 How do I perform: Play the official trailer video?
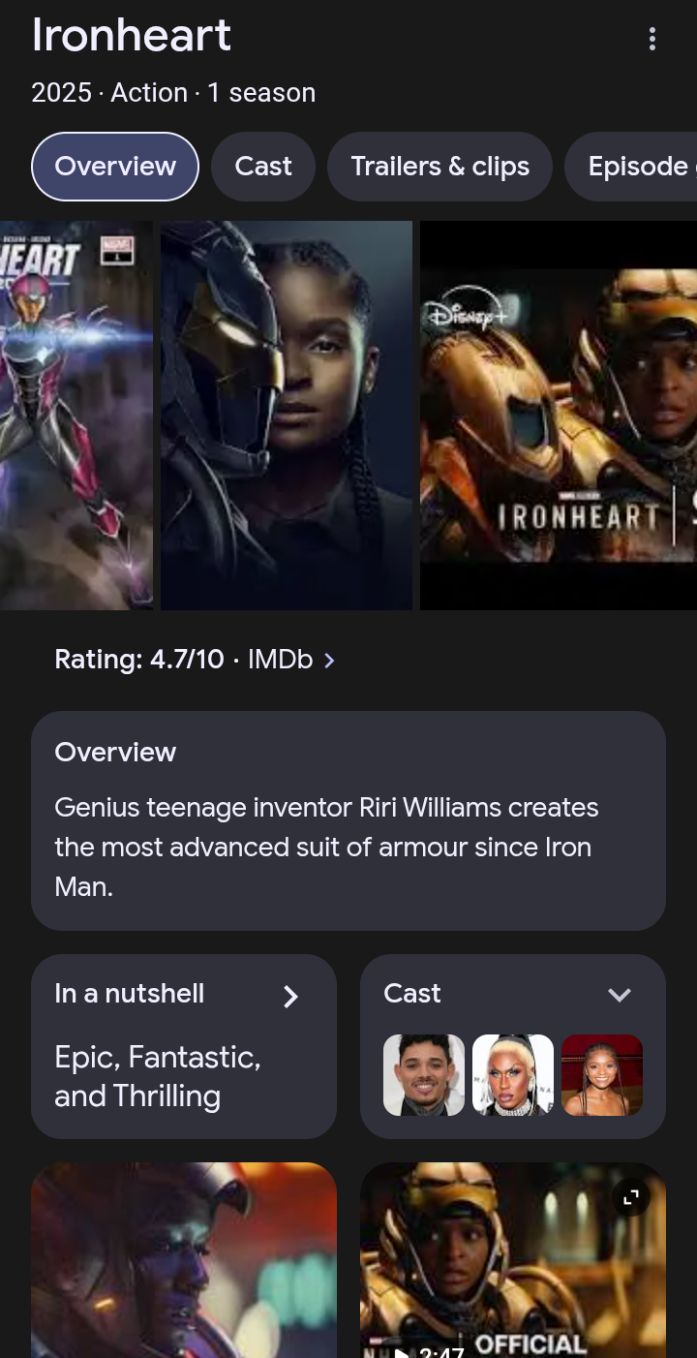click(x=513, y=1260)
